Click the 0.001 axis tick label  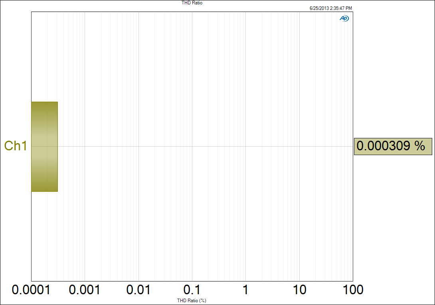(84, 290)
